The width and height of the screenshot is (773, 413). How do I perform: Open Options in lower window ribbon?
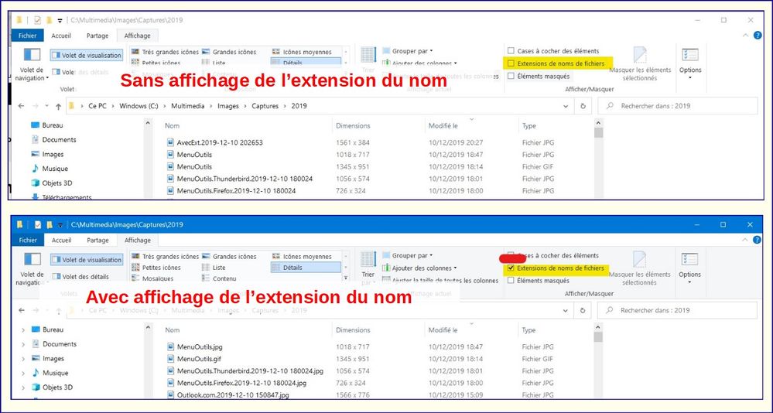point(689,268)
